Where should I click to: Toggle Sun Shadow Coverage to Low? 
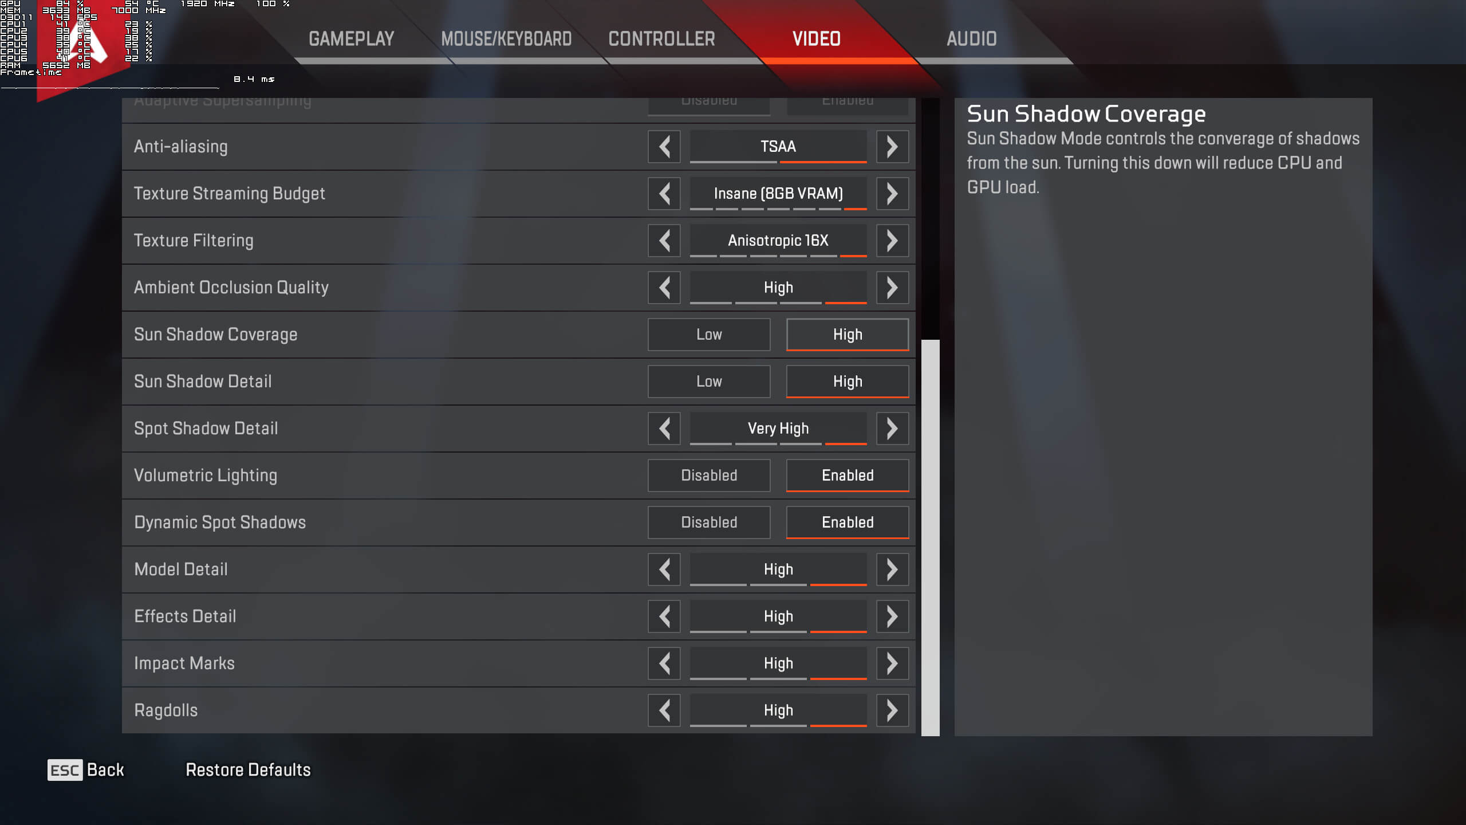pyautogui.click(x=709, y=335)
